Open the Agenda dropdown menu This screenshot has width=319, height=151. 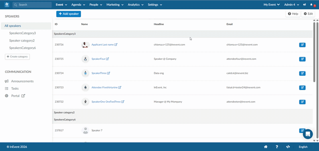coord(78,5)
